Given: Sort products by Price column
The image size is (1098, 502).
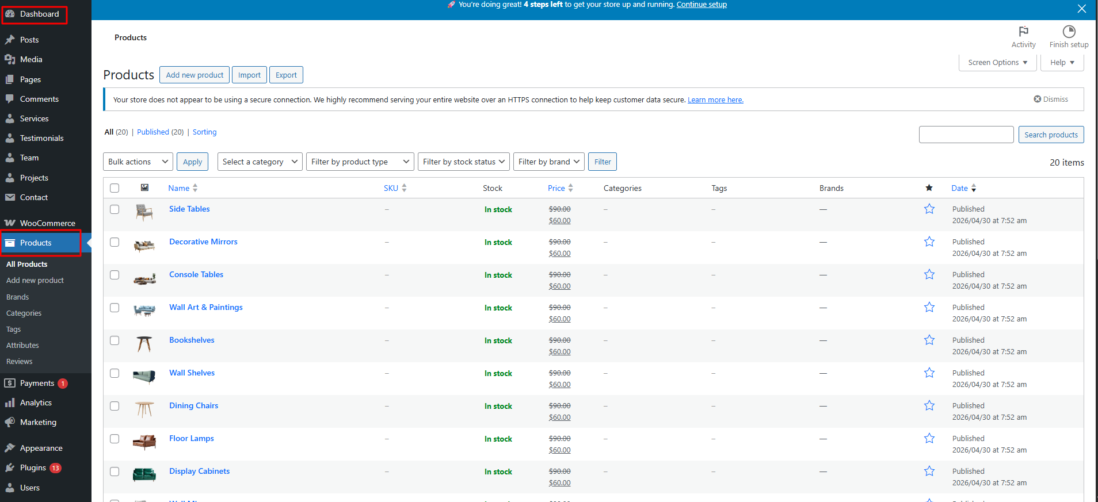Looking at the screenshot, I should (560, 188).
